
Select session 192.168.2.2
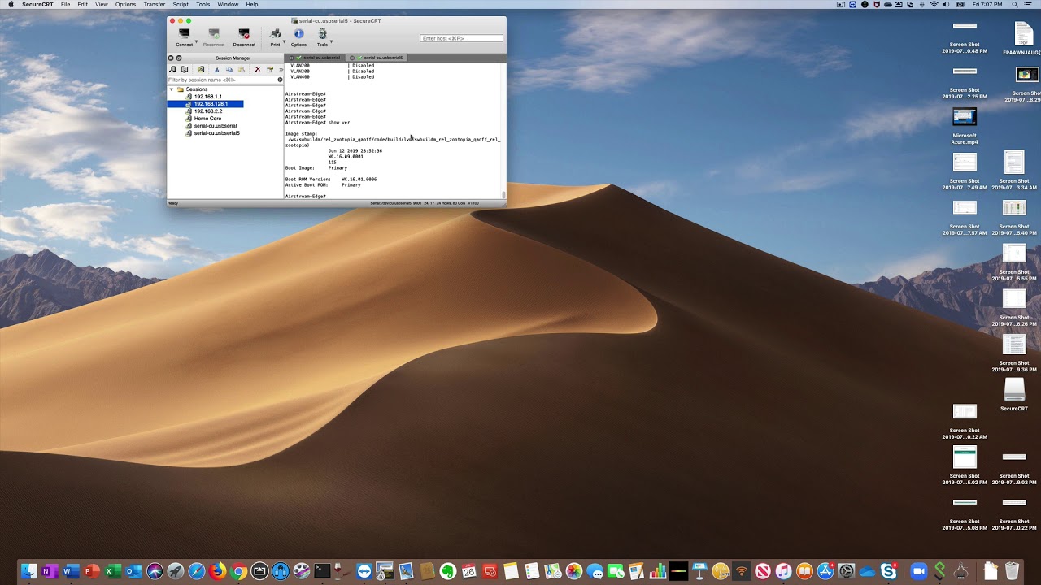(207, 111)
